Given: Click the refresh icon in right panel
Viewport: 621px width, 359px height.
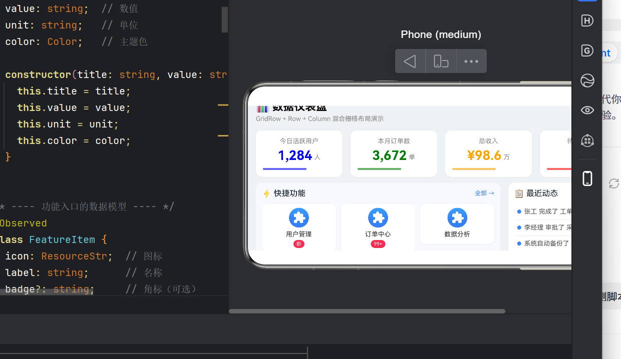Looking at the screenshot, I should 614,183.
